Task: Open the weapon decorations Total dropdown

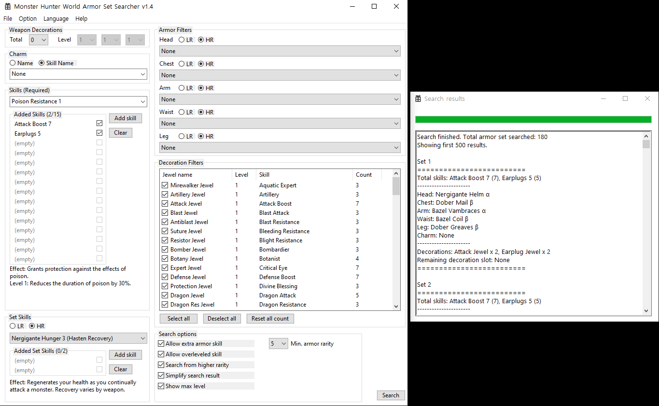Action: 39,40
